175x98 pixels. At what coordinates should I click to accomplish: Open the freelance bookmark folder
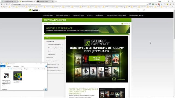(x=83, y=7)
